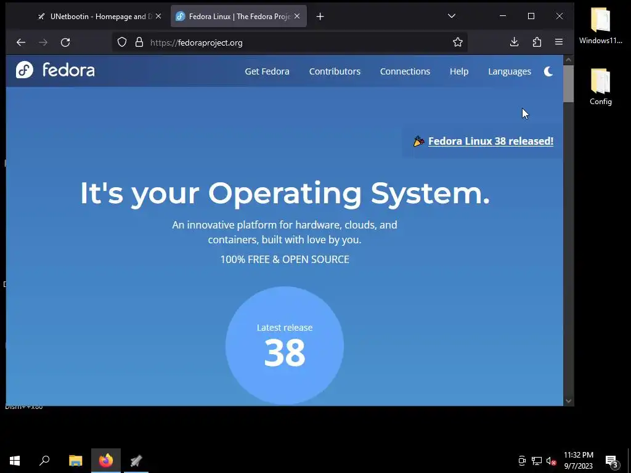Expand the list-all-tabs chevron
Viewport: 631px width, 473px height.
point(452,16)
